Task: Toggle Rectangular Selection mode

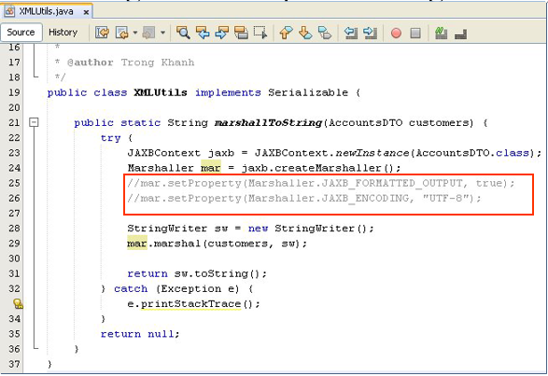Action: (260, 33)
